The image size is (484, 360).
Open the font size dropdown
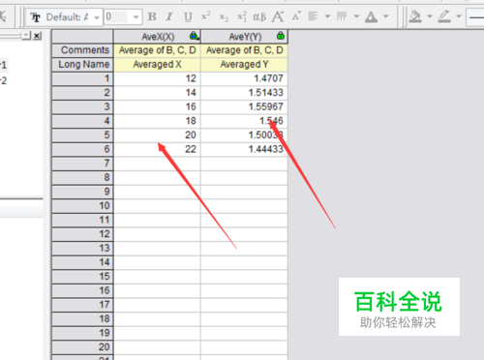tap(136, 17)
